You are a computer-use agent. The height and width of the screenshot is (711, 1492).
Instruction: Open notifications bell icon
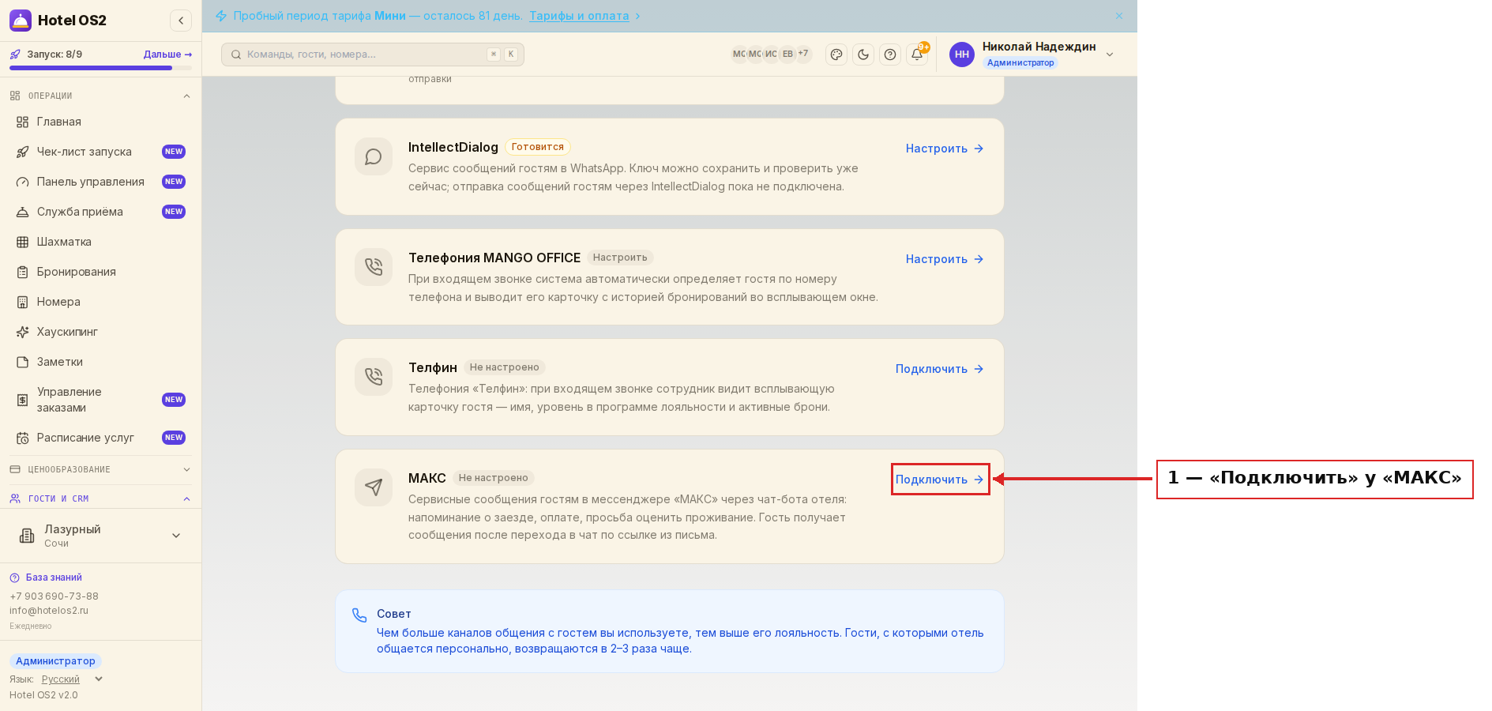[x=917, y=55]
